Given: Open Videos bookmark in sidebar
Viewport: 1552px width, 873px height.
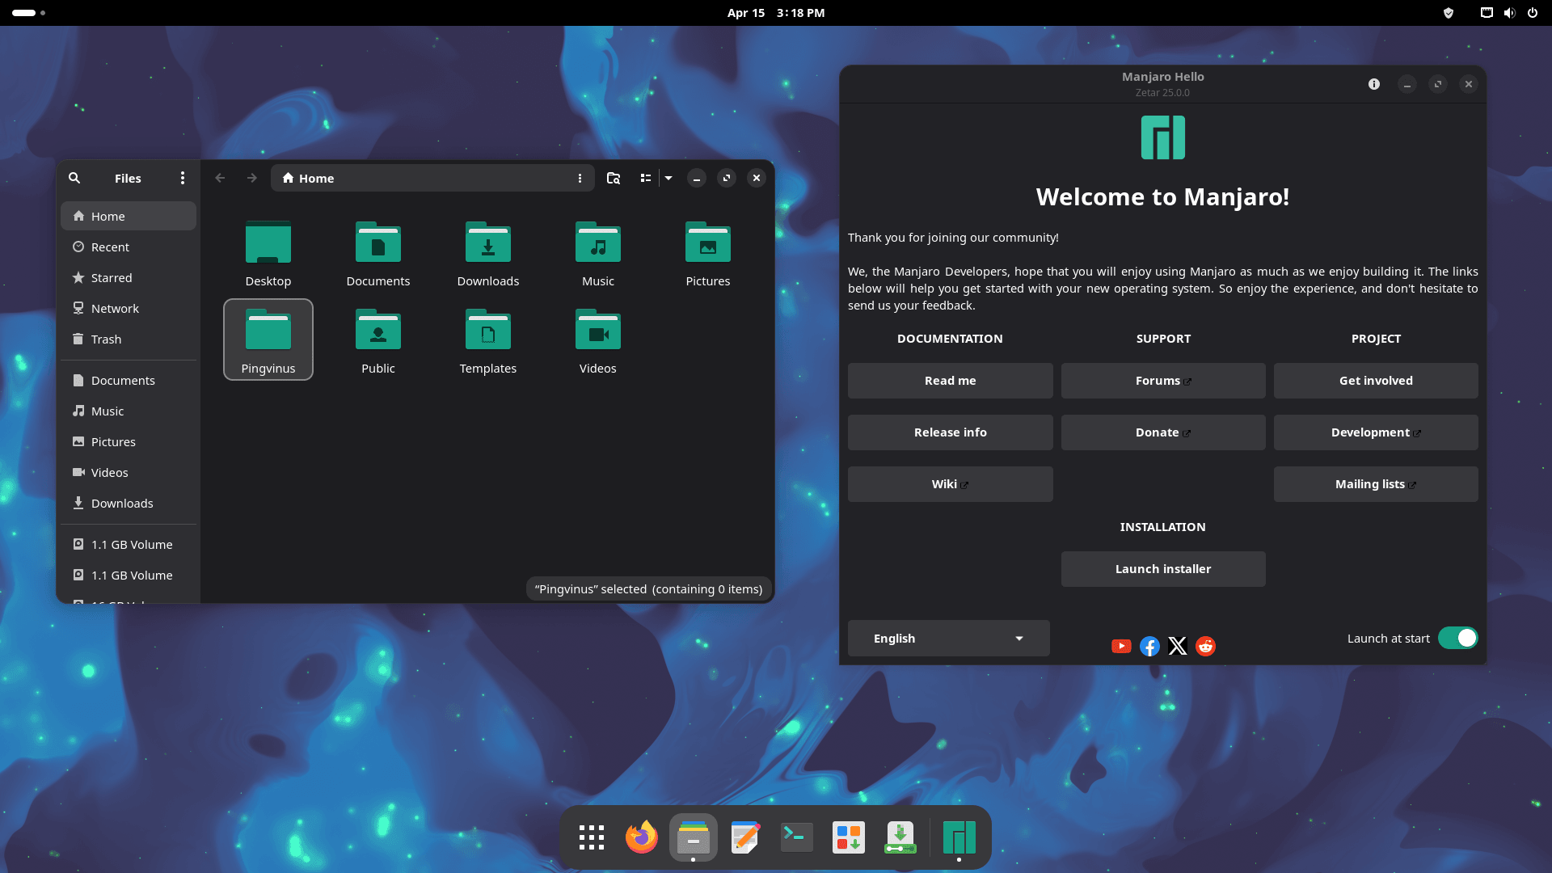Looking at the screenshot, I should tap(129, 472).
